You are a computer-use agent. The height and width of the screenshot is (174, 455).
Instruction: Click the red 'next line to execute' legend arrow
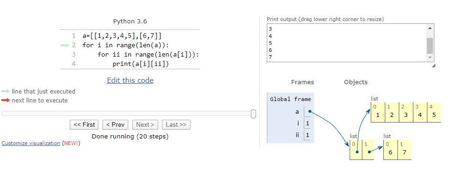6,101
